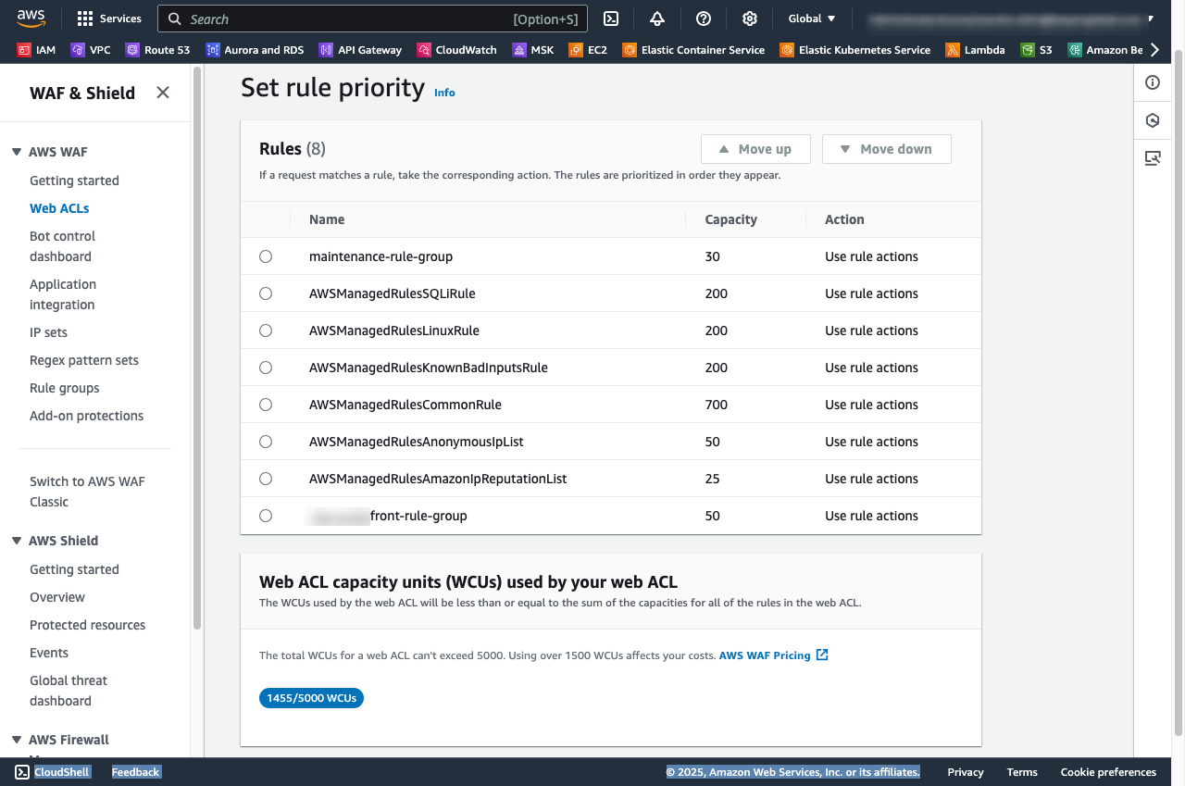
Task: Open Global threat dashboard
Action: point(69,691)
